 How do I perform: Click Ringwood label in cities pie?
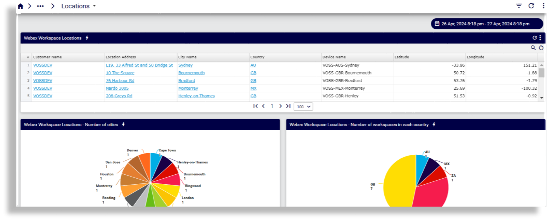pos(193,186)
